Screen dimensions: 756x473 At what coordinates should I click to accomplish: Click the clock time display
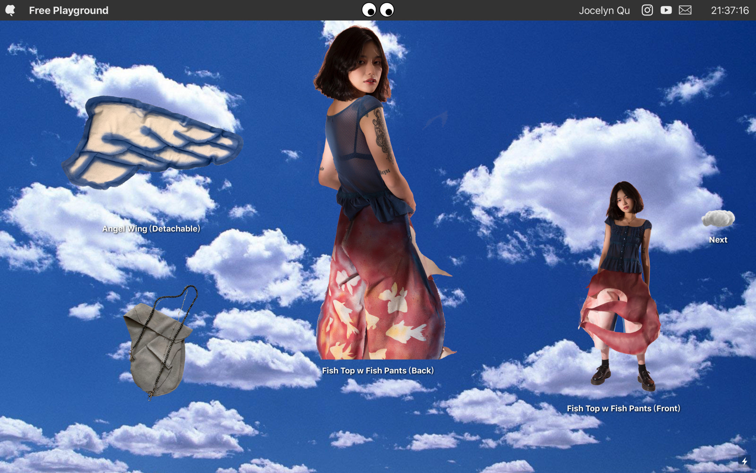click(729, 10)
